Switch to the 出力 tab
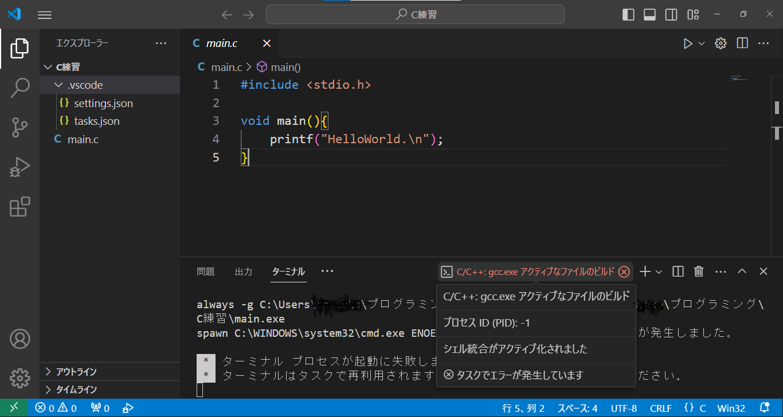Screen dimensions: 783x417 click(x=243, y=272)
